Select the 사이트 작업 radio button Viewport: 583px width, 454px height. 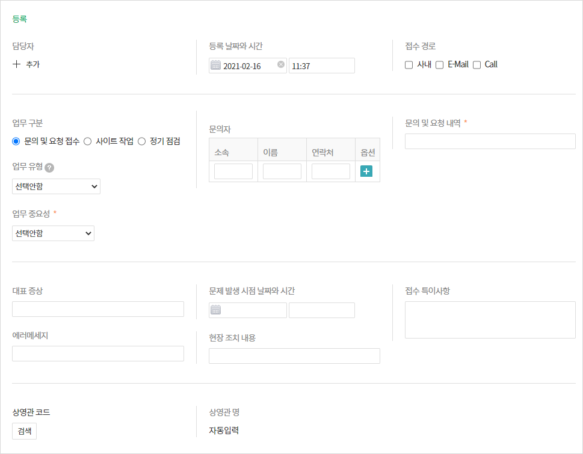[x=87, y=141]
